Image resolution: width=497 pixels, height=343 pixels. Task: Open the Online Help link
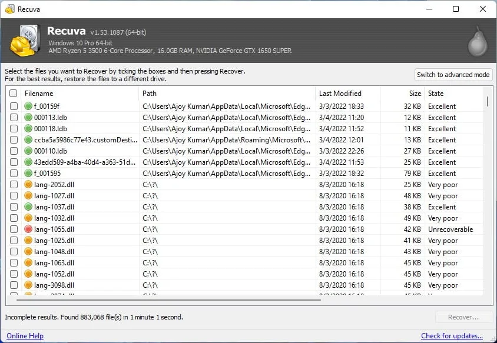pyautogui.click(x=25, y=336)
